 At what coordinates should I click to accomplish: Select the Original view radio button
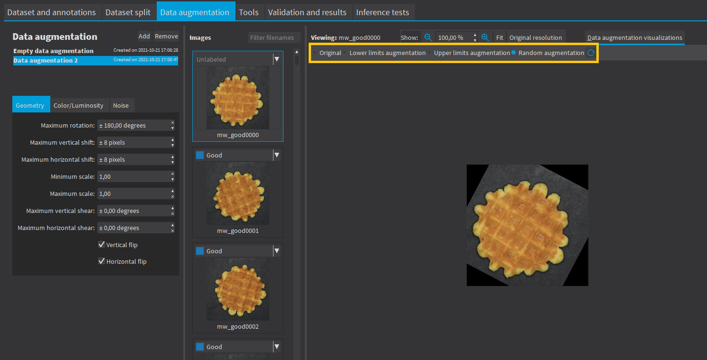pos(314,53)
